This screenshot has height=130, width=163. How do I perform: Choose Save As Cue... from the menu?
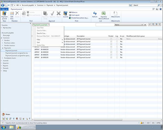coord(42,33)
